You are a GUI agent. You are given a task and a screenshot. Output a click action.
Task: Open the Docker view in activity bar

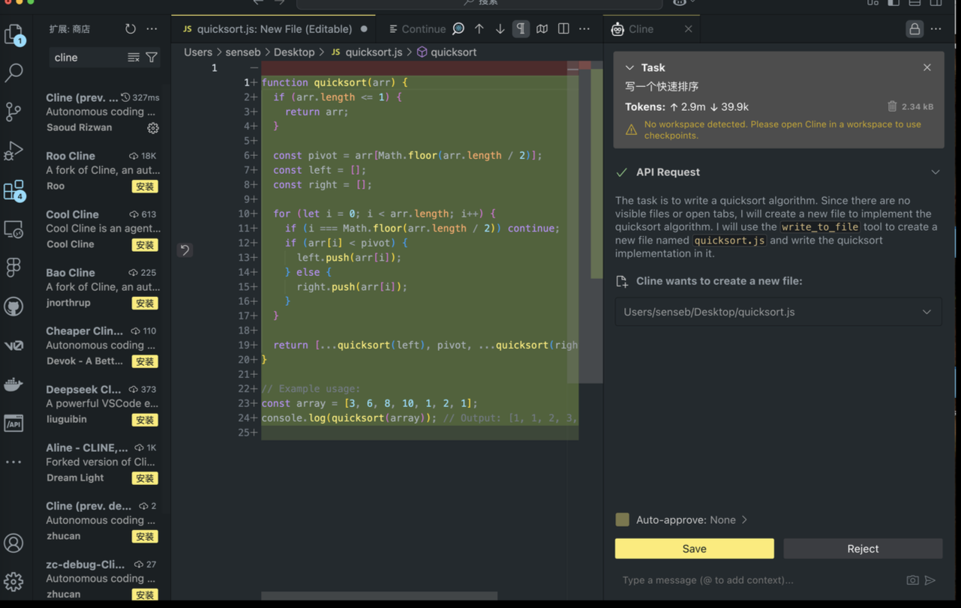pyautogui.click(x=14, y=385)
